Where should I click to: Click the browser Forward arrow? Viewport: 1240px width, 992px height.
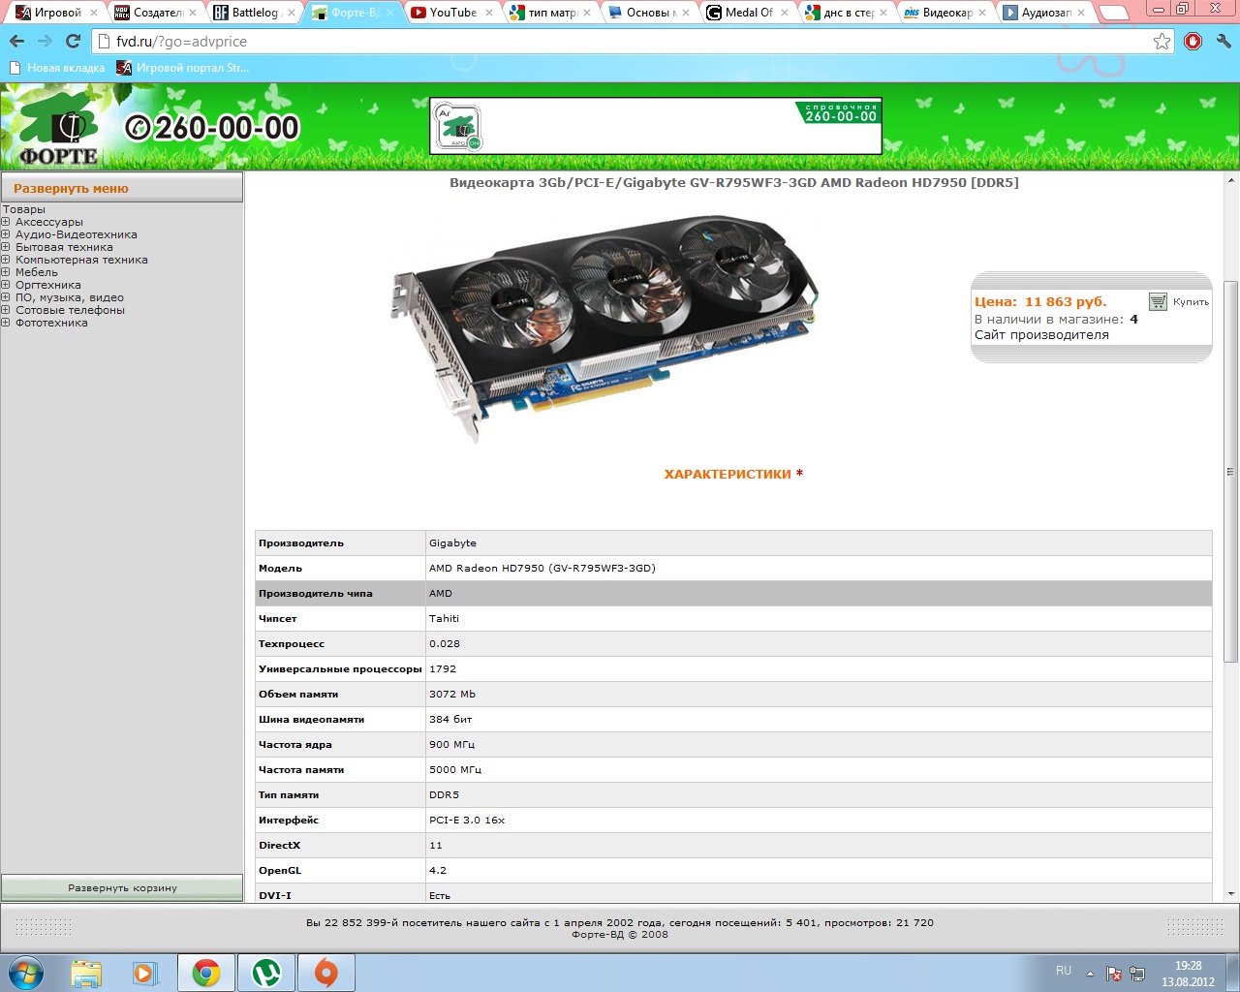tap(45, 42)
